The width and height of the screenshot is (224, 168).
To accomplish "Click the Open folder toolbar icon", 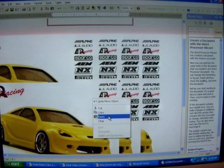I will click(x=7, y=10).
